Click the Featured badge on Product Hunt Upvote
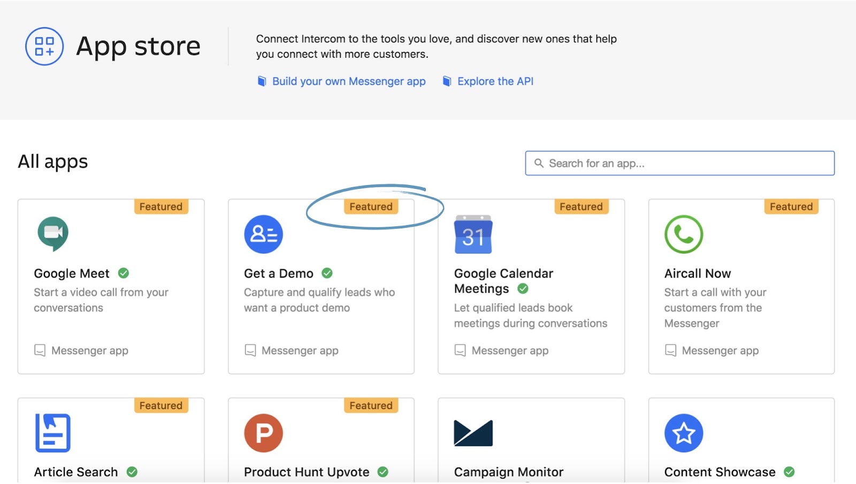 click(371, 405)
